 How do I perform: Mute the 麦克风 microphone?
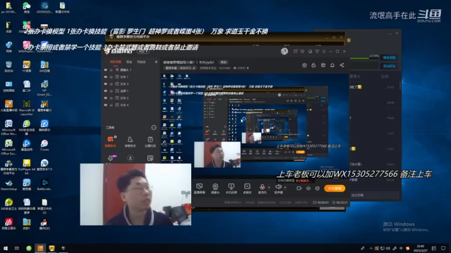point(262,188)
